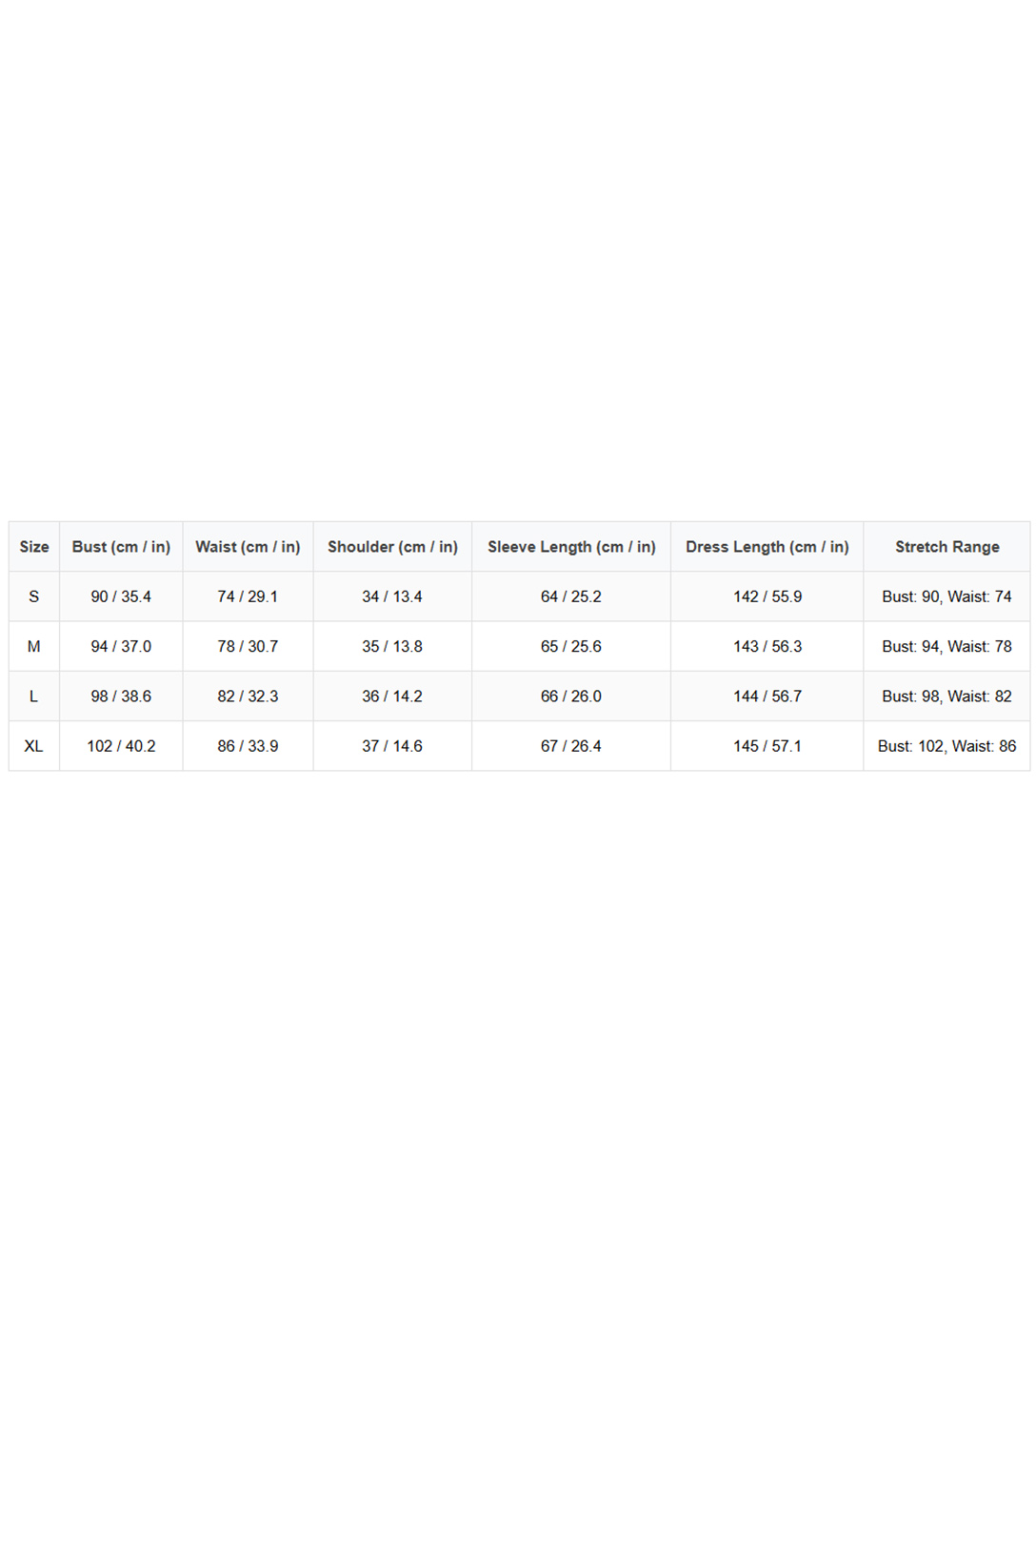Click the Stretch Range column header
The image size is (1036, 1555).
coord(946,547)
